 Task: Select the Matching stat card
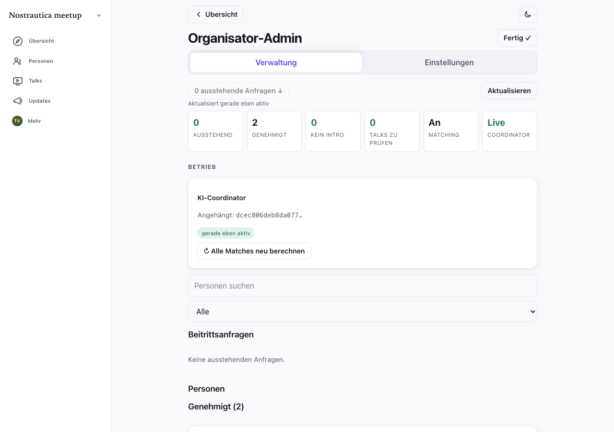451,131
